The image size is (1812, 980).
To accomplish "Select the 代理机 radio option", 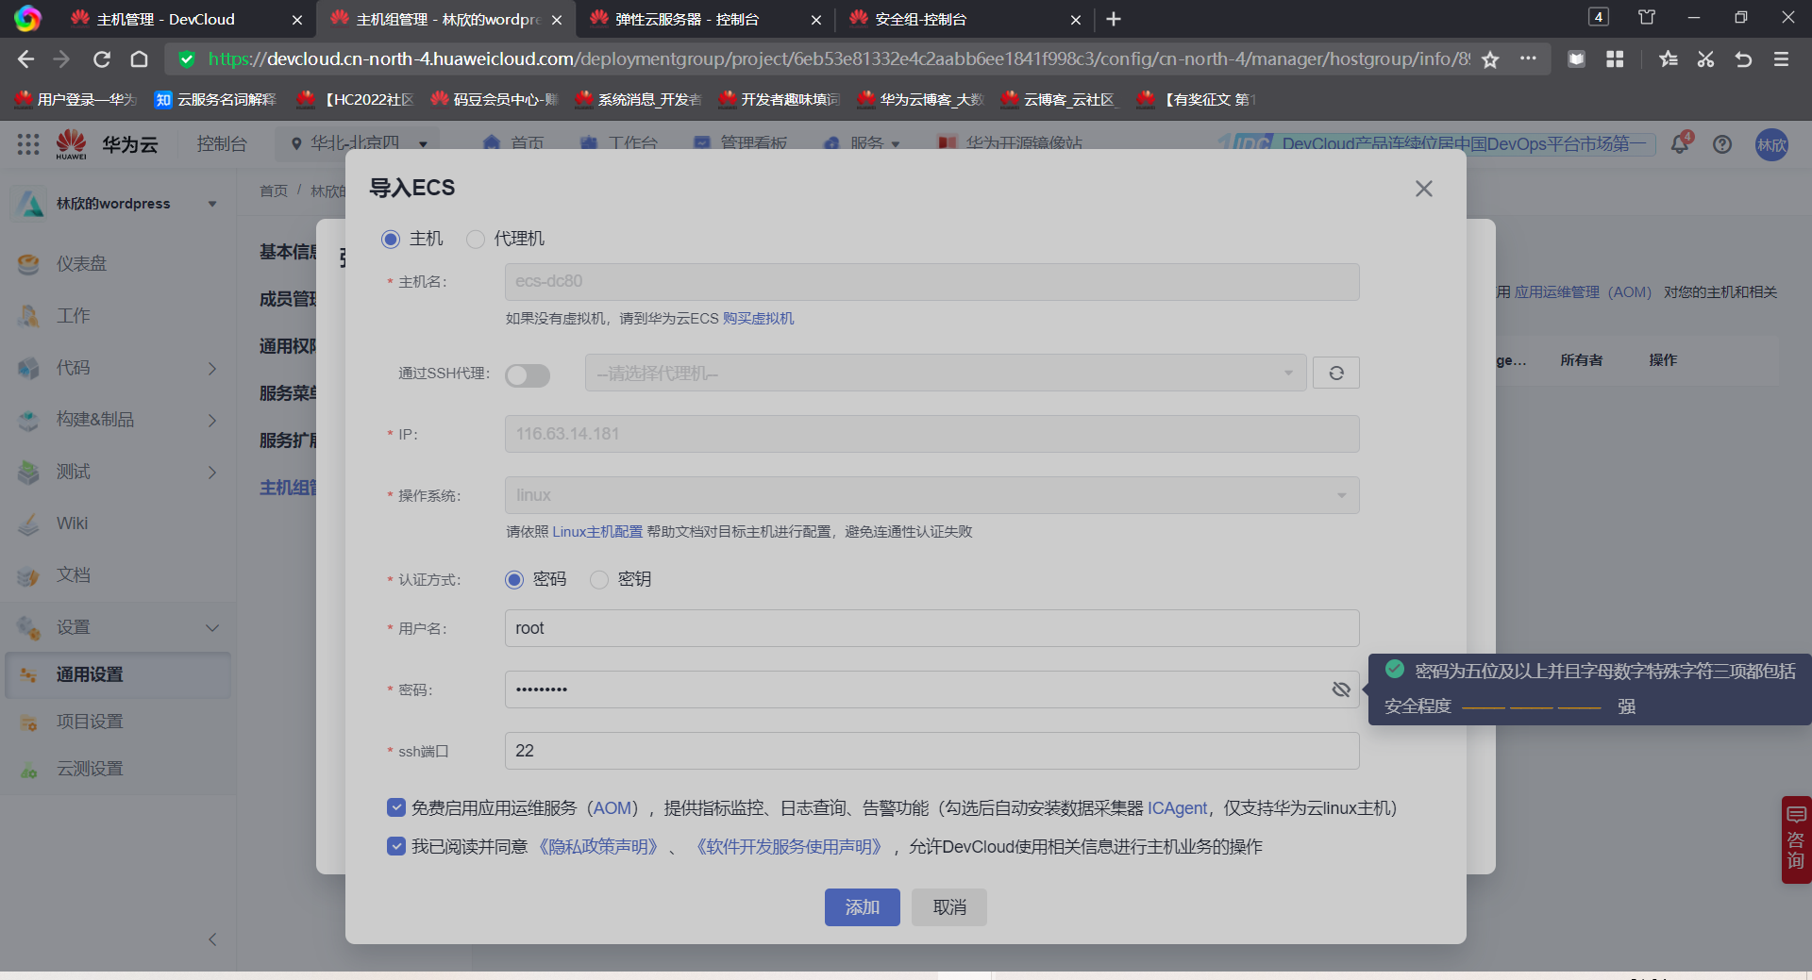I will tap(476, 239).
